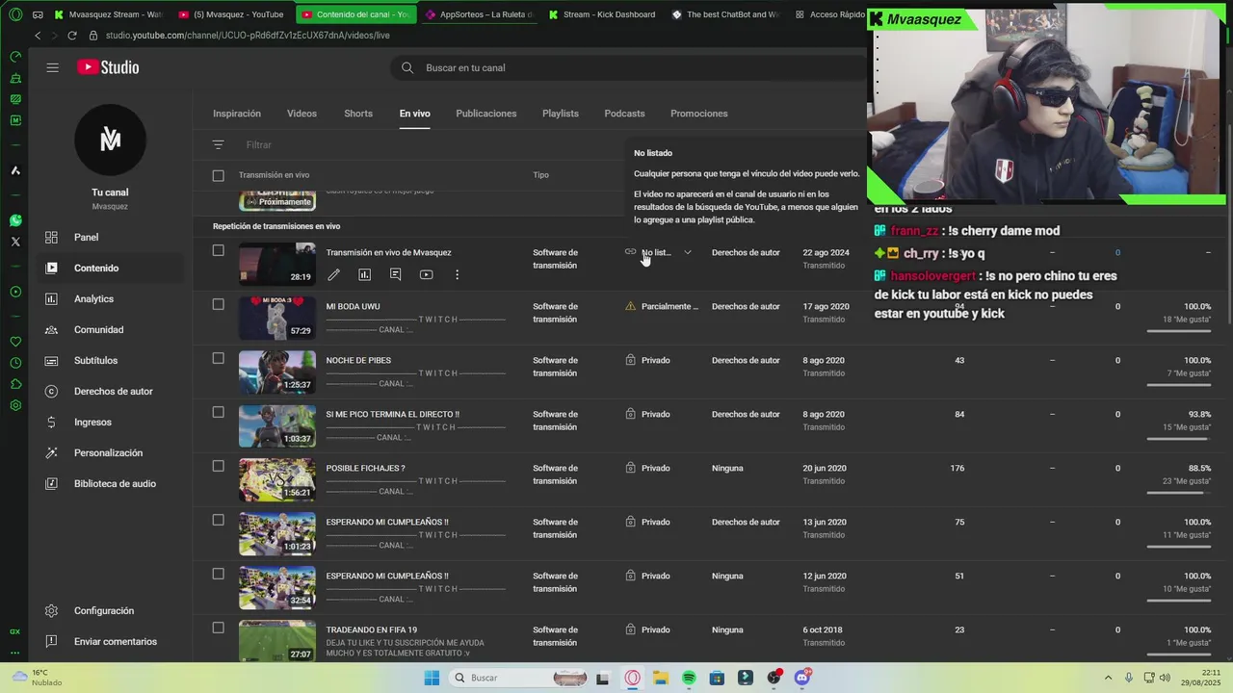
Task: Click the search magnifier icon
Action: click(407, 67)
